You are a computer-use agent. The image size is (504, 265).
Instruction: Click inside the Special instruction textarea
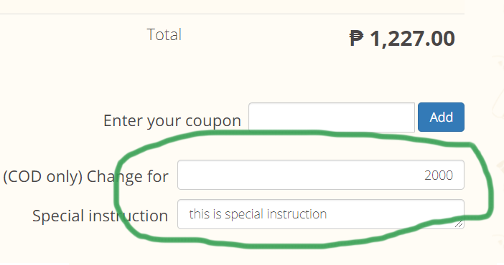(x=321, y=214)
